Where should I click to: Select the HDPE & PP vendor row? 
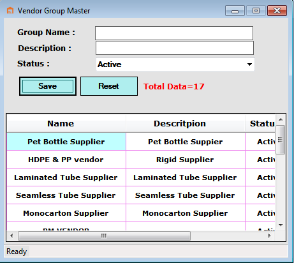(x=141, y=160)
